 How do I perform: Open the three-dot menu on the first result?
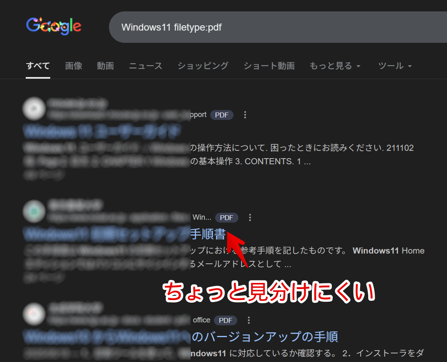[245, 115]
